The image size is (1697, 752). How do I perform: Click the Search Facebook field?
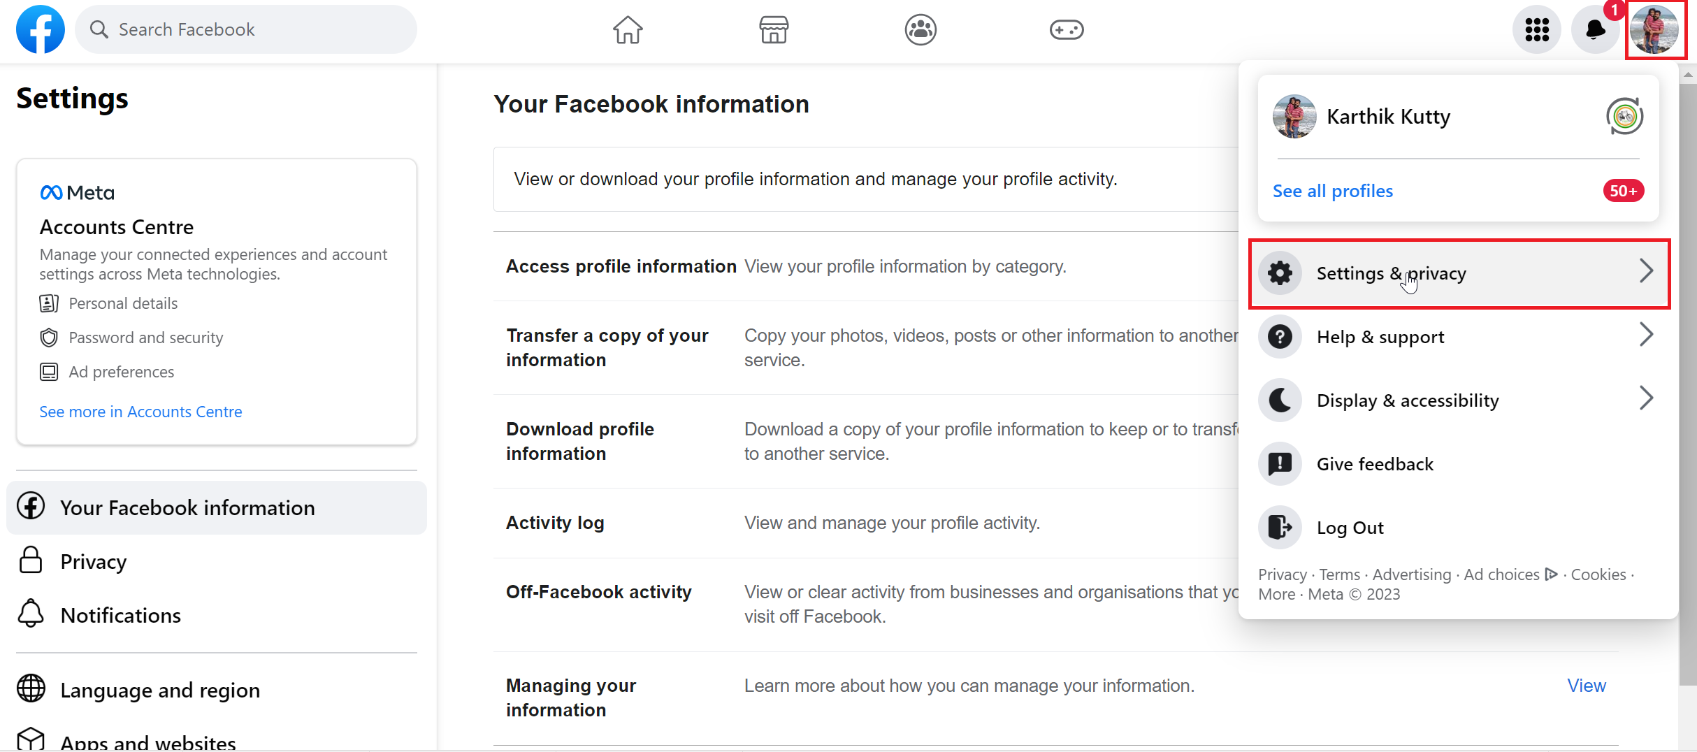click(x=246, y=29)
